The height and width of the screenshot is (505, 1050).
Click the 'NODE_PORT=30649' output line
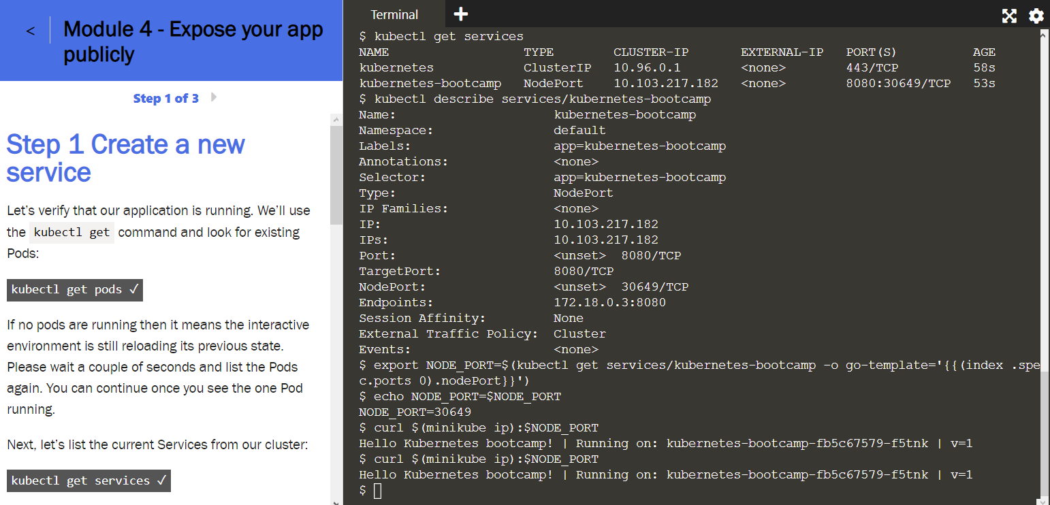point(415,412)
